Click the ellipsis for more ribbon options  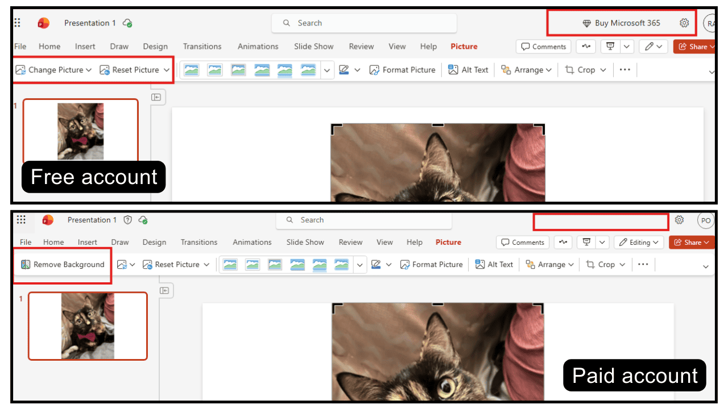(x=624, y=69)
